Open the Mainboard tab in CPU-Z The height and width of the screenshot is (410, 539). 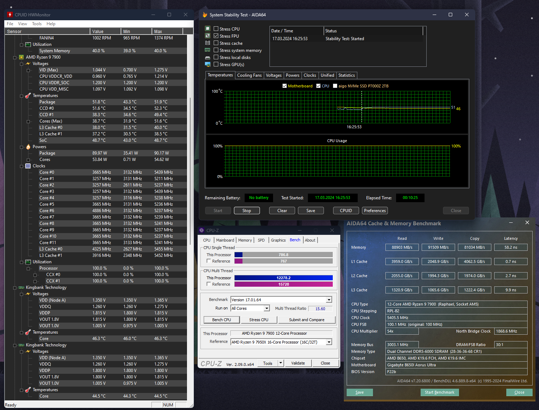tap(225, 240)
